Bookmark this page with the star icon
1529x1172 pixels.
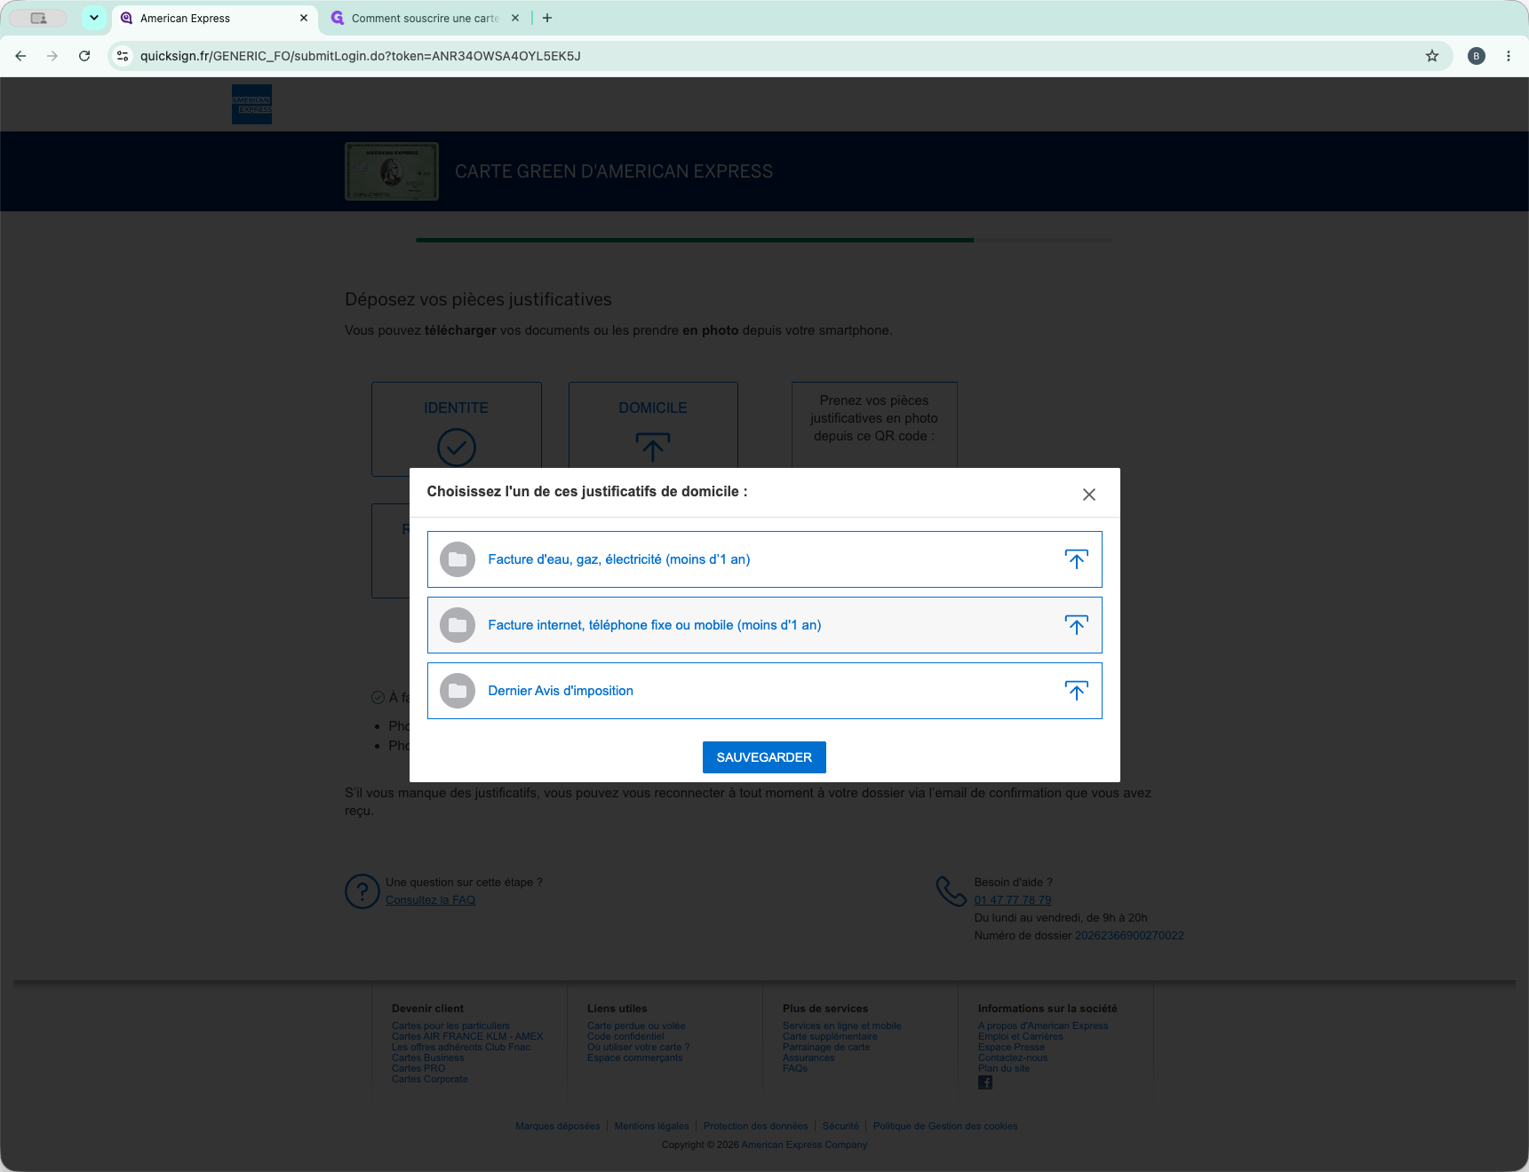[x=1432, y=56]
